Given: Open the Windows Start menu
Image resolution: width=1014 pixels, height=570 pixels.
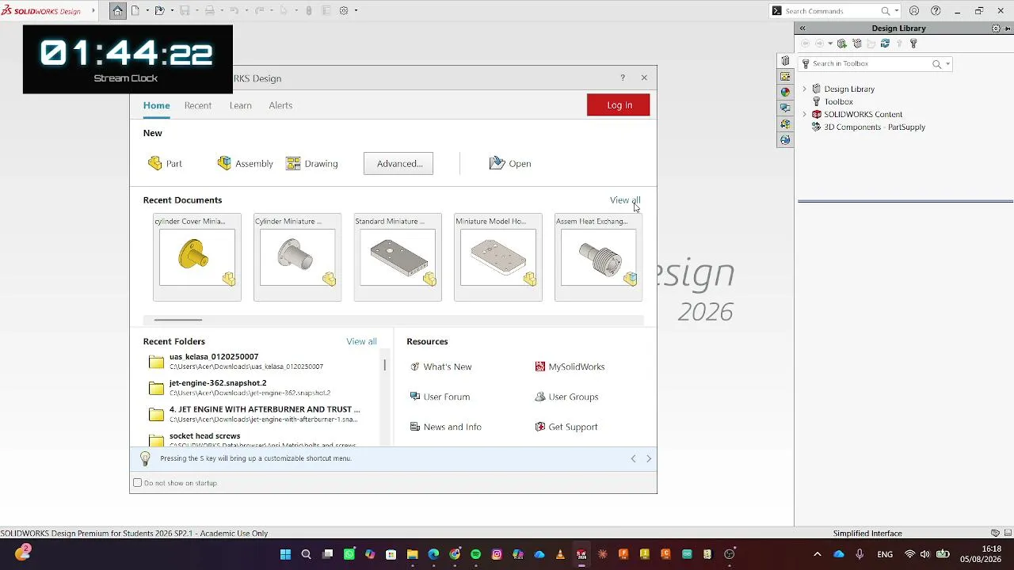Looking at the screenshot, I should (x=285, y=554).
